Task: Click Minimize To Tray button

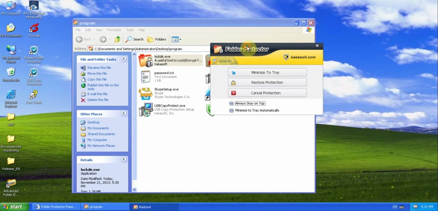Action: click(267, 72)
